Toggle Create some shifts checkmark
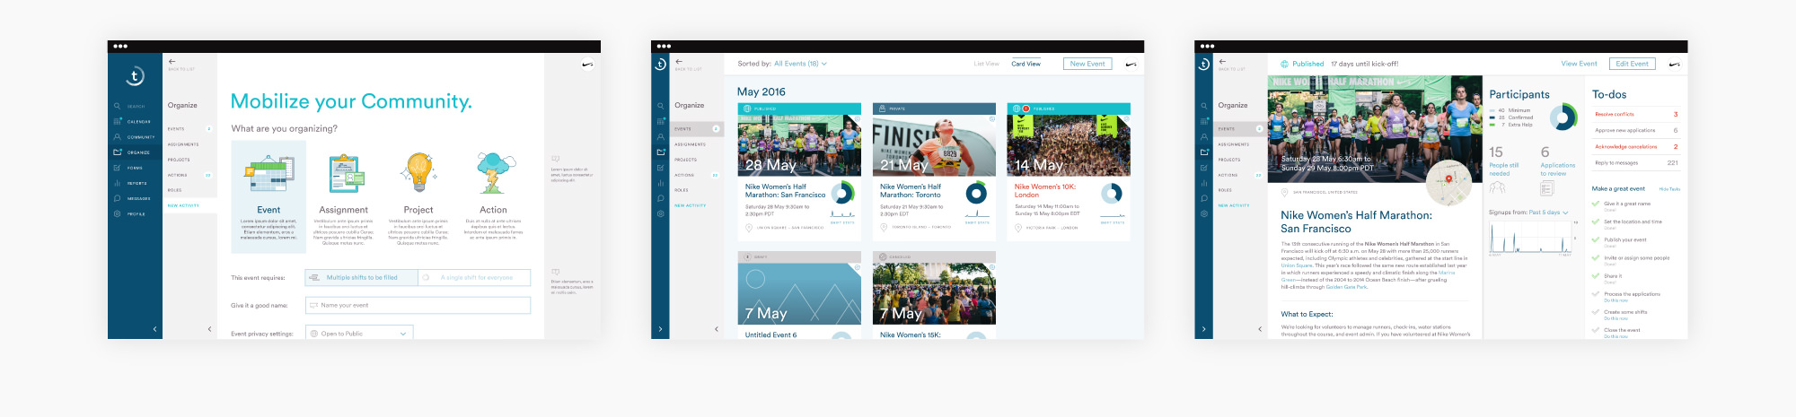 [x=1596, y=312]
